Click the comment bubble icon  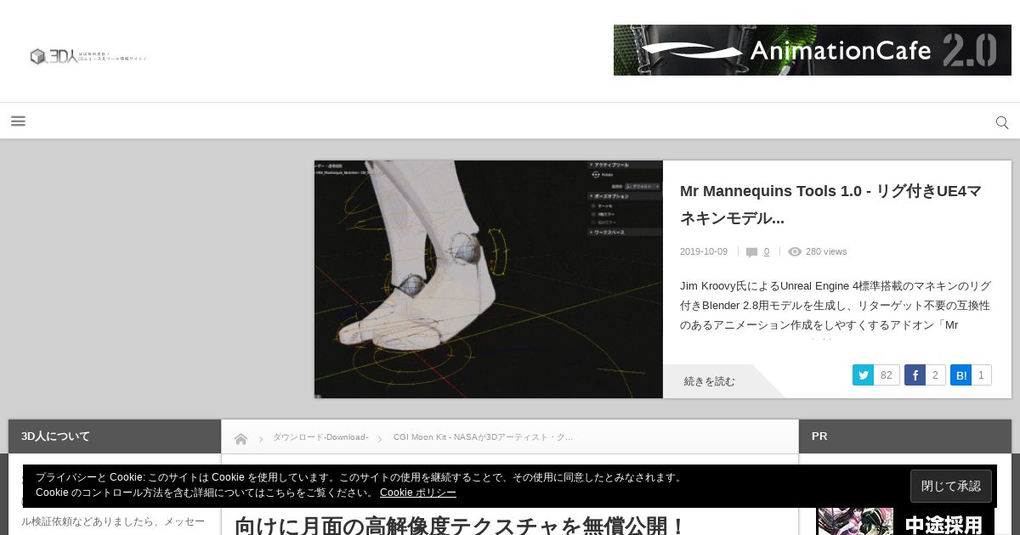[751, 252]
